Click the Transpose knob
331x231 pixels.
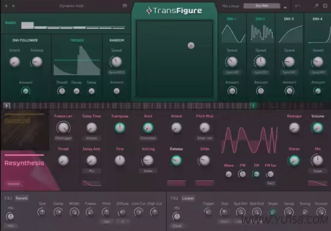120,128
